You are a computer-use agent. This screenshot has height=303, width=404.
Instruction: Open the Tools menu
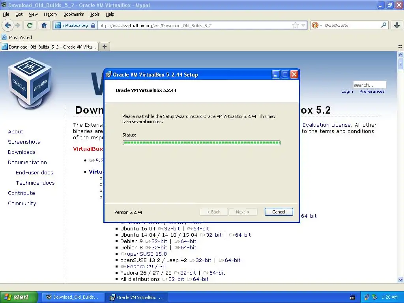pyautogui.click(x=95, y=14)
